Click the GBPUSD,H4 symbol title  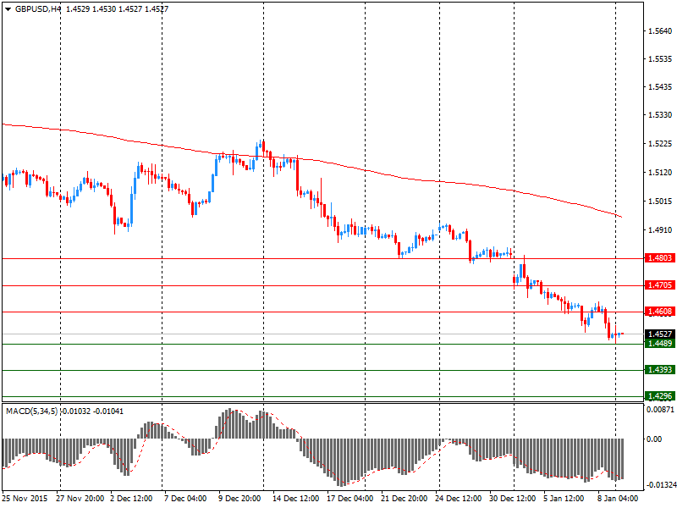[x=38, y=9]
